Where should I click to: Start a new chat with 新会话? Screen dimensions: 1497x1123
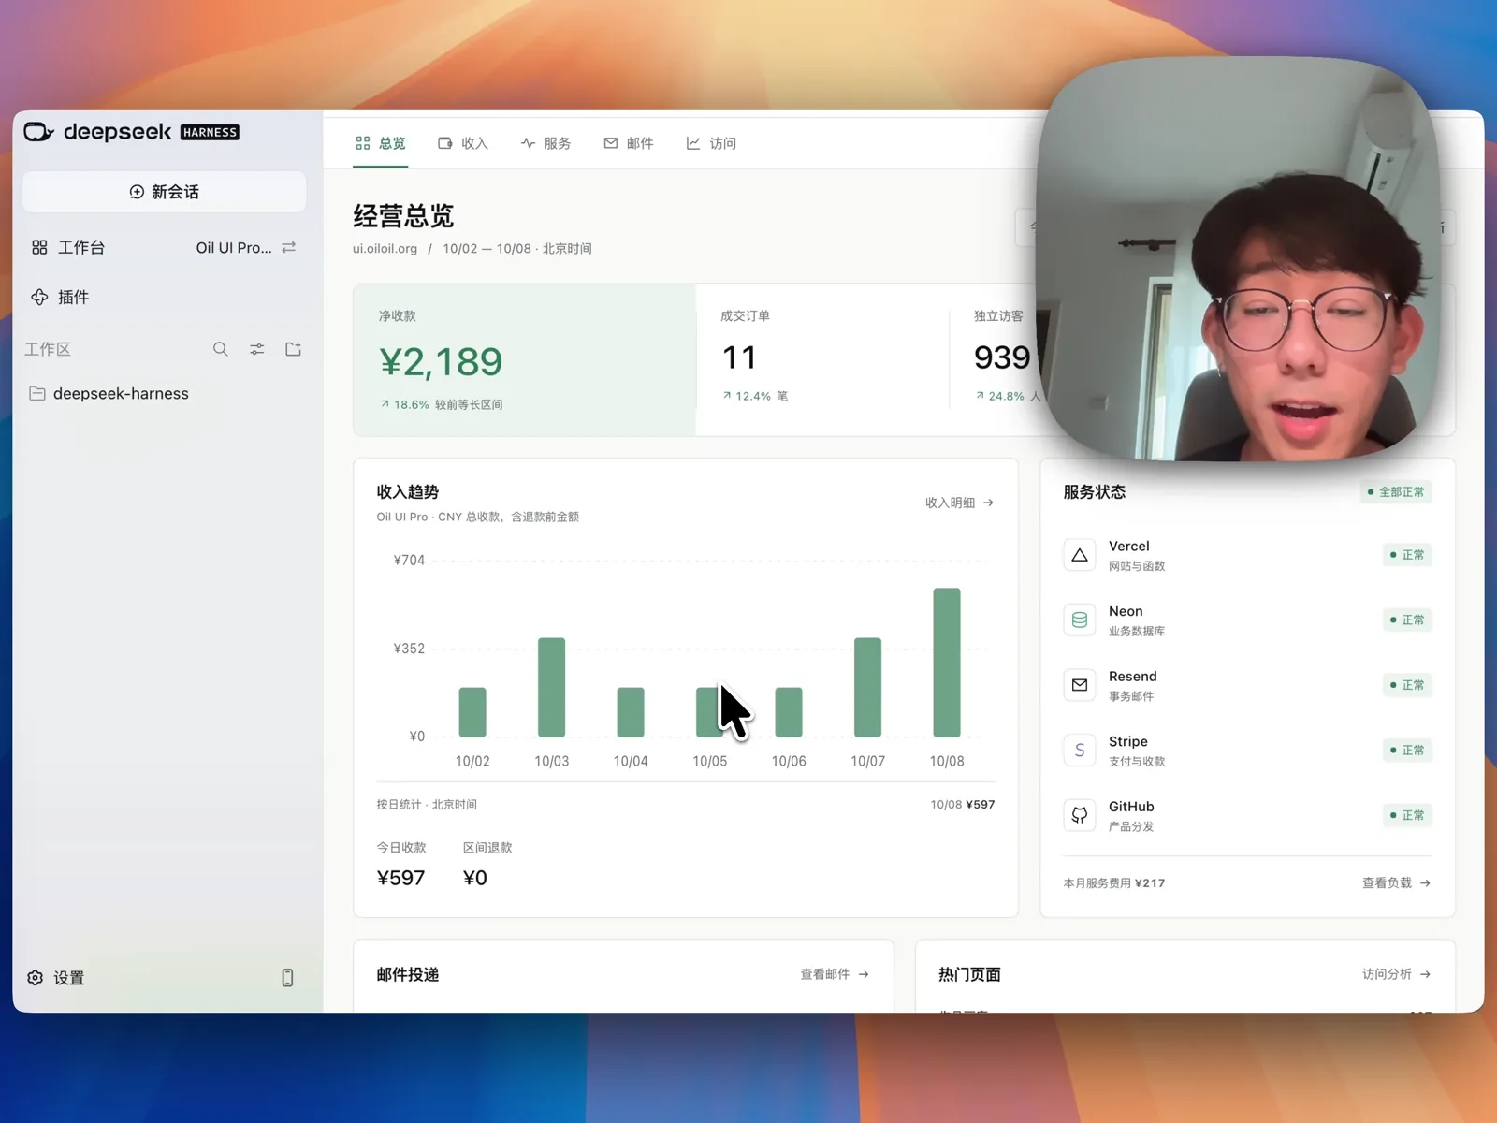coord(164,192)
